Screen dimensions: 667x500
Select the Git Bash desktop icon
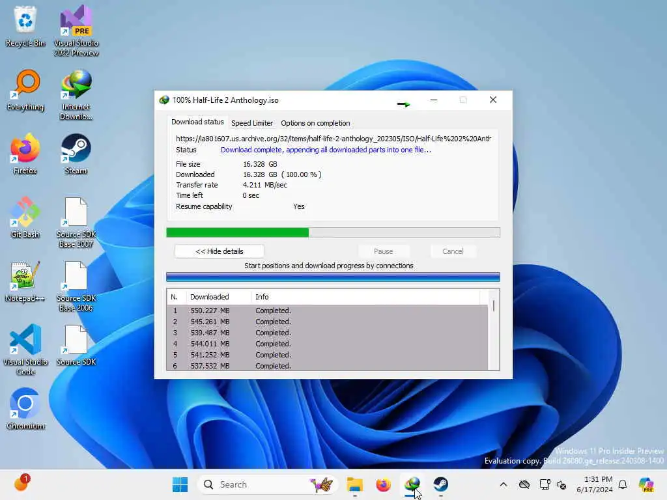point(25,217)
